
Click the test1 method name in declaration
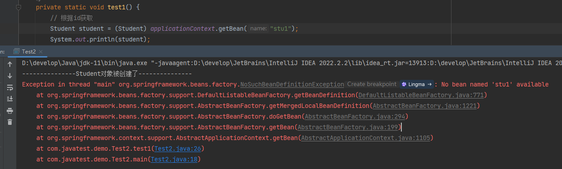116,7
